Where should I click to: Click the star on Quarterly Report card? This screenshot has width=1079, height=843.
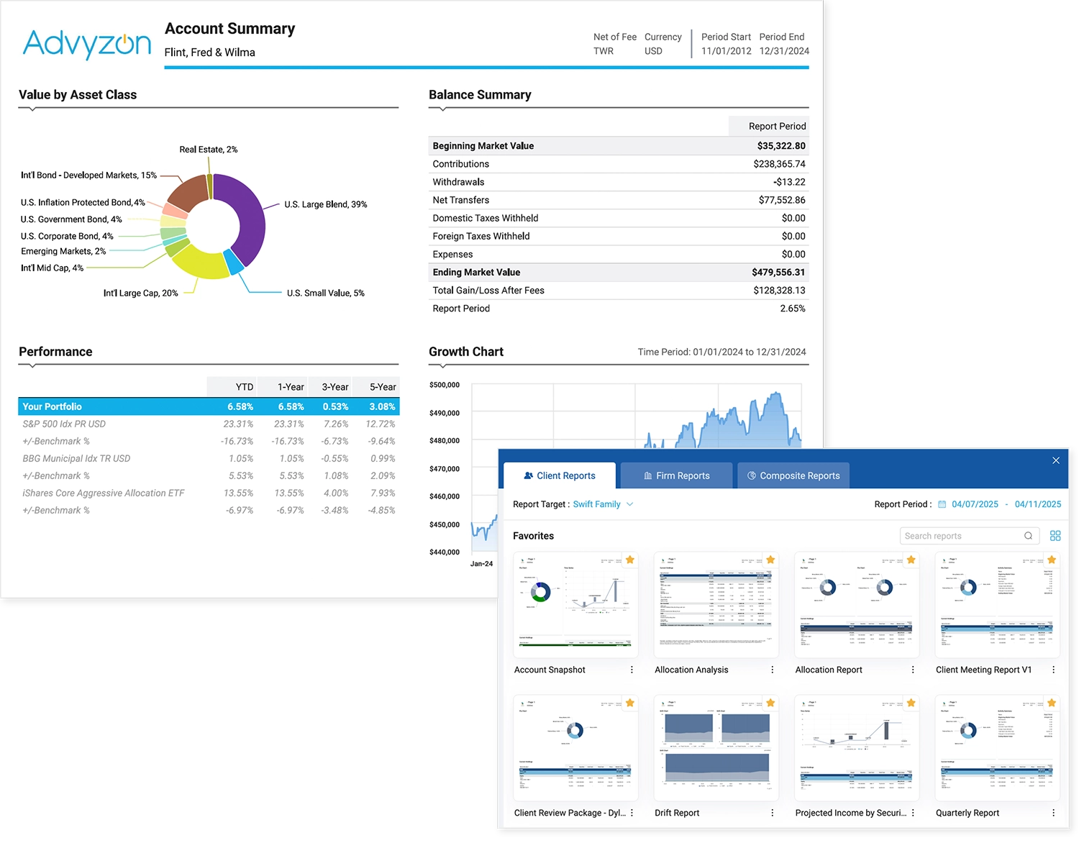[1052, 703]
